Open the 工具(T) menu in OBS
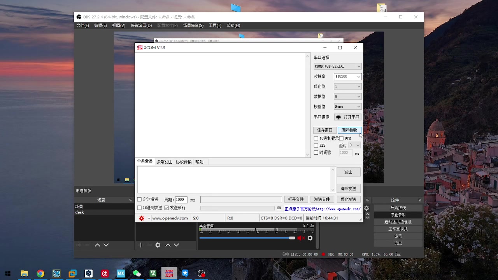This screenshot has height=280, width=498. point(215,25)
